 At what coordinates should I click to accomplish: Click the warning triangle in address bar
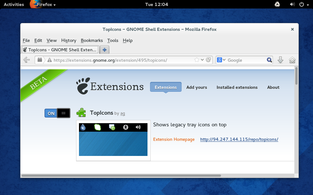click(50, 60)
